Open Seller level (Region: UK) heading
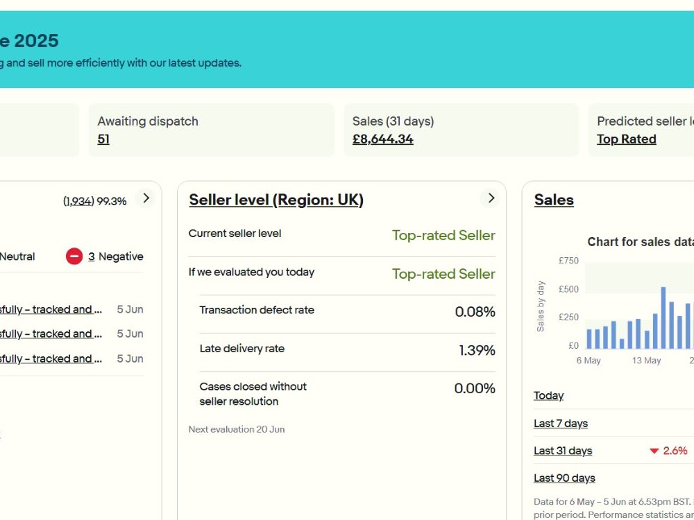This screenshot has height=520, width=694. 276,200
